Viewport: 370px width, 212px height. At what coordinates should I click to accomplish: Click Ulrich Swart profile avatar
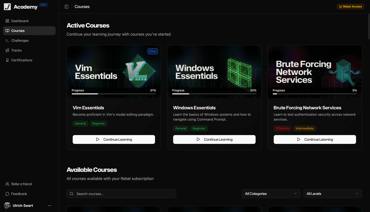click(x=7, y=206)
